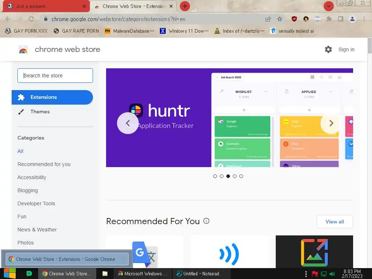
Task: Choose the Developer Tools category
Action: click(36, 203)
